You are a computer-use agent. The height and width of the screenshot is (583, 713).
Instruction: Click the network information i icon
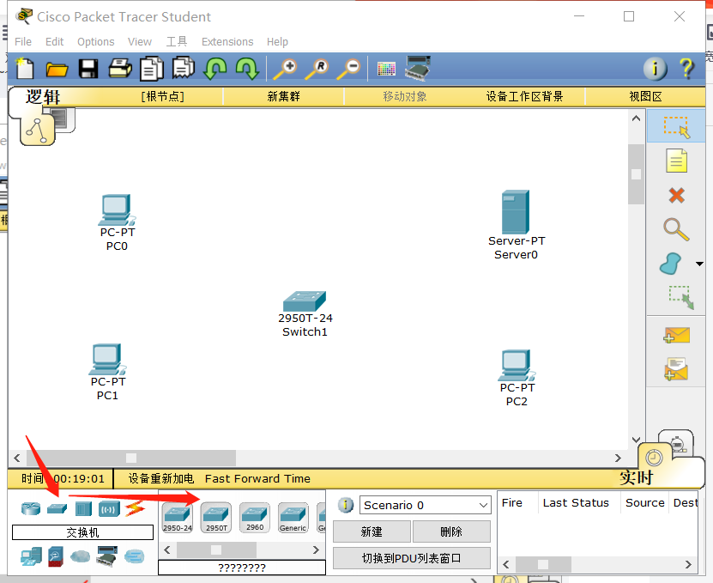coord(656,69)
